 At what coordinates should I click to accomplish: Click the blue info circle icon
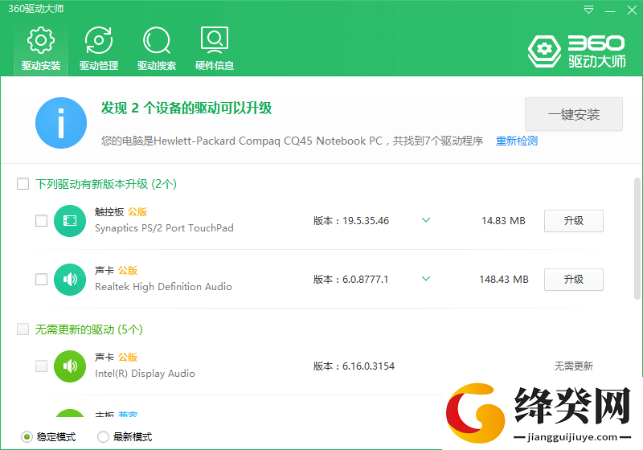61,123
